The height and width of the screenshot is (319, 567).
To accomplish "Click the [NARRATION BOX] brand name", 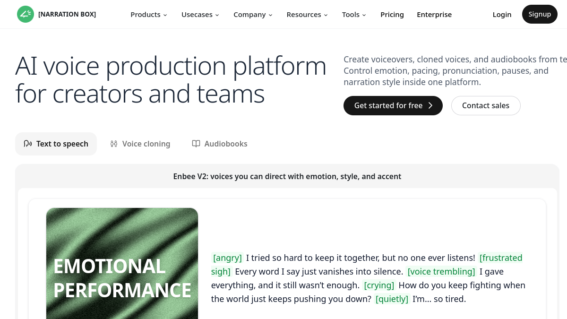I will [67, 15].
